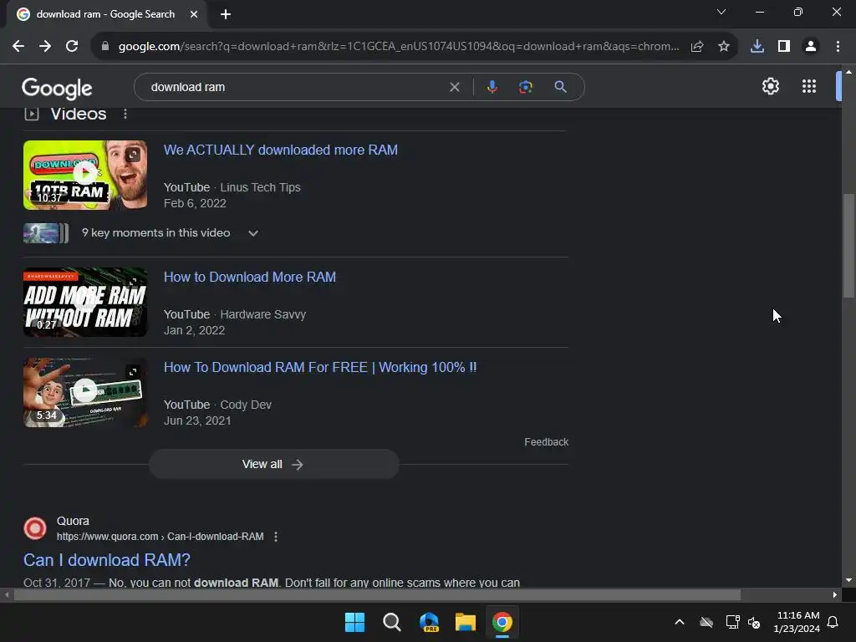Click the address bar URL
Viewport: 856px width, 642px height.
[399, 47]
